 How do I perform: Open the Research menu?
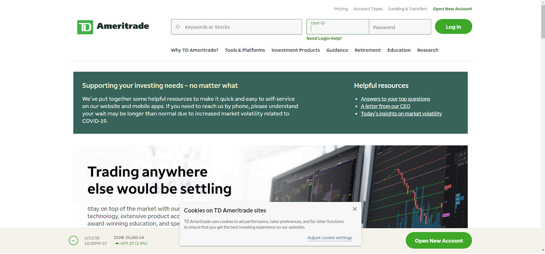pyautogui.click(x=427, y=50)
